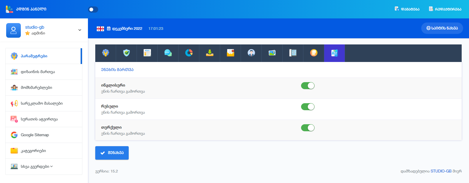The image size is (469, 183).
Task: Follow the STUDIO-GB footer link
Action: pyautogui.click(x=441, y=171)
